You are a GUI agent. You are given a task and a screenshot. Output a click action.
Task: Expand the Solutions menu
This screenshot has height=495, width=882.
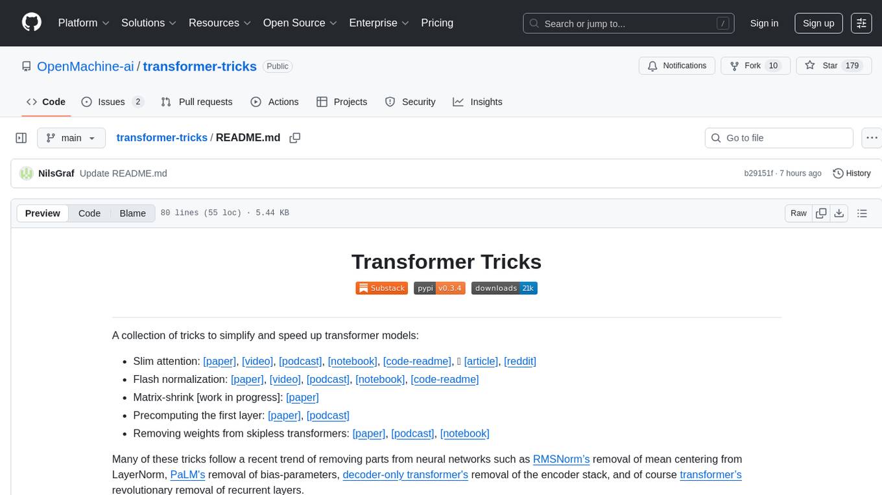tap(149, 23)
